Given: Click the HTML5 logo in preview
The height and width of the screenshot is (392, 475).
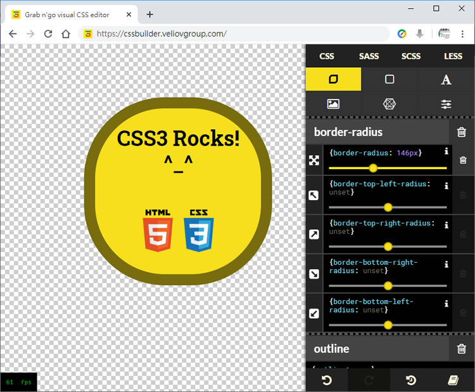Looking at the screenshot, I should click(158, 231).
